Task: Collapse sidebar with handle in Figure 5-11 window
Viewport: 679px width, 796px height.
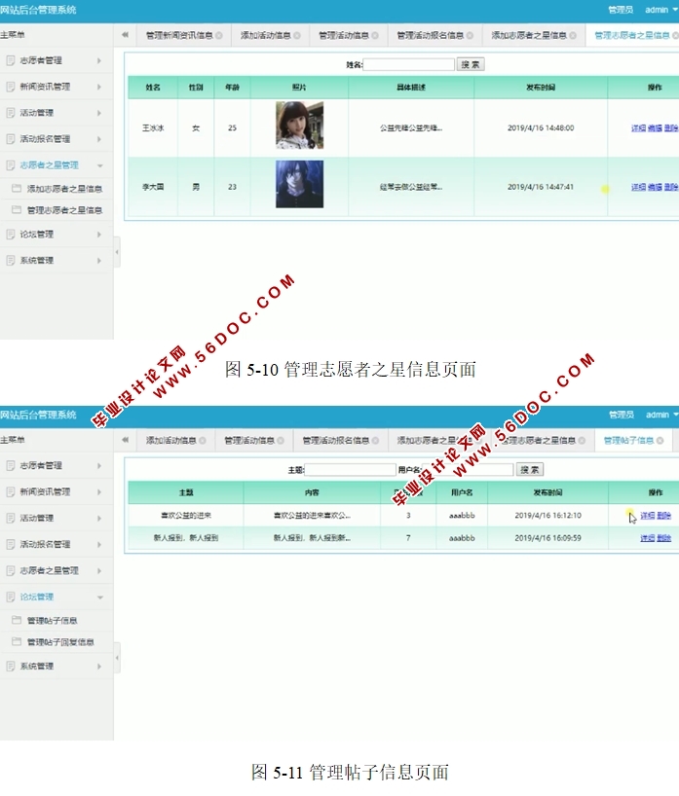Action: pos(117,658)
